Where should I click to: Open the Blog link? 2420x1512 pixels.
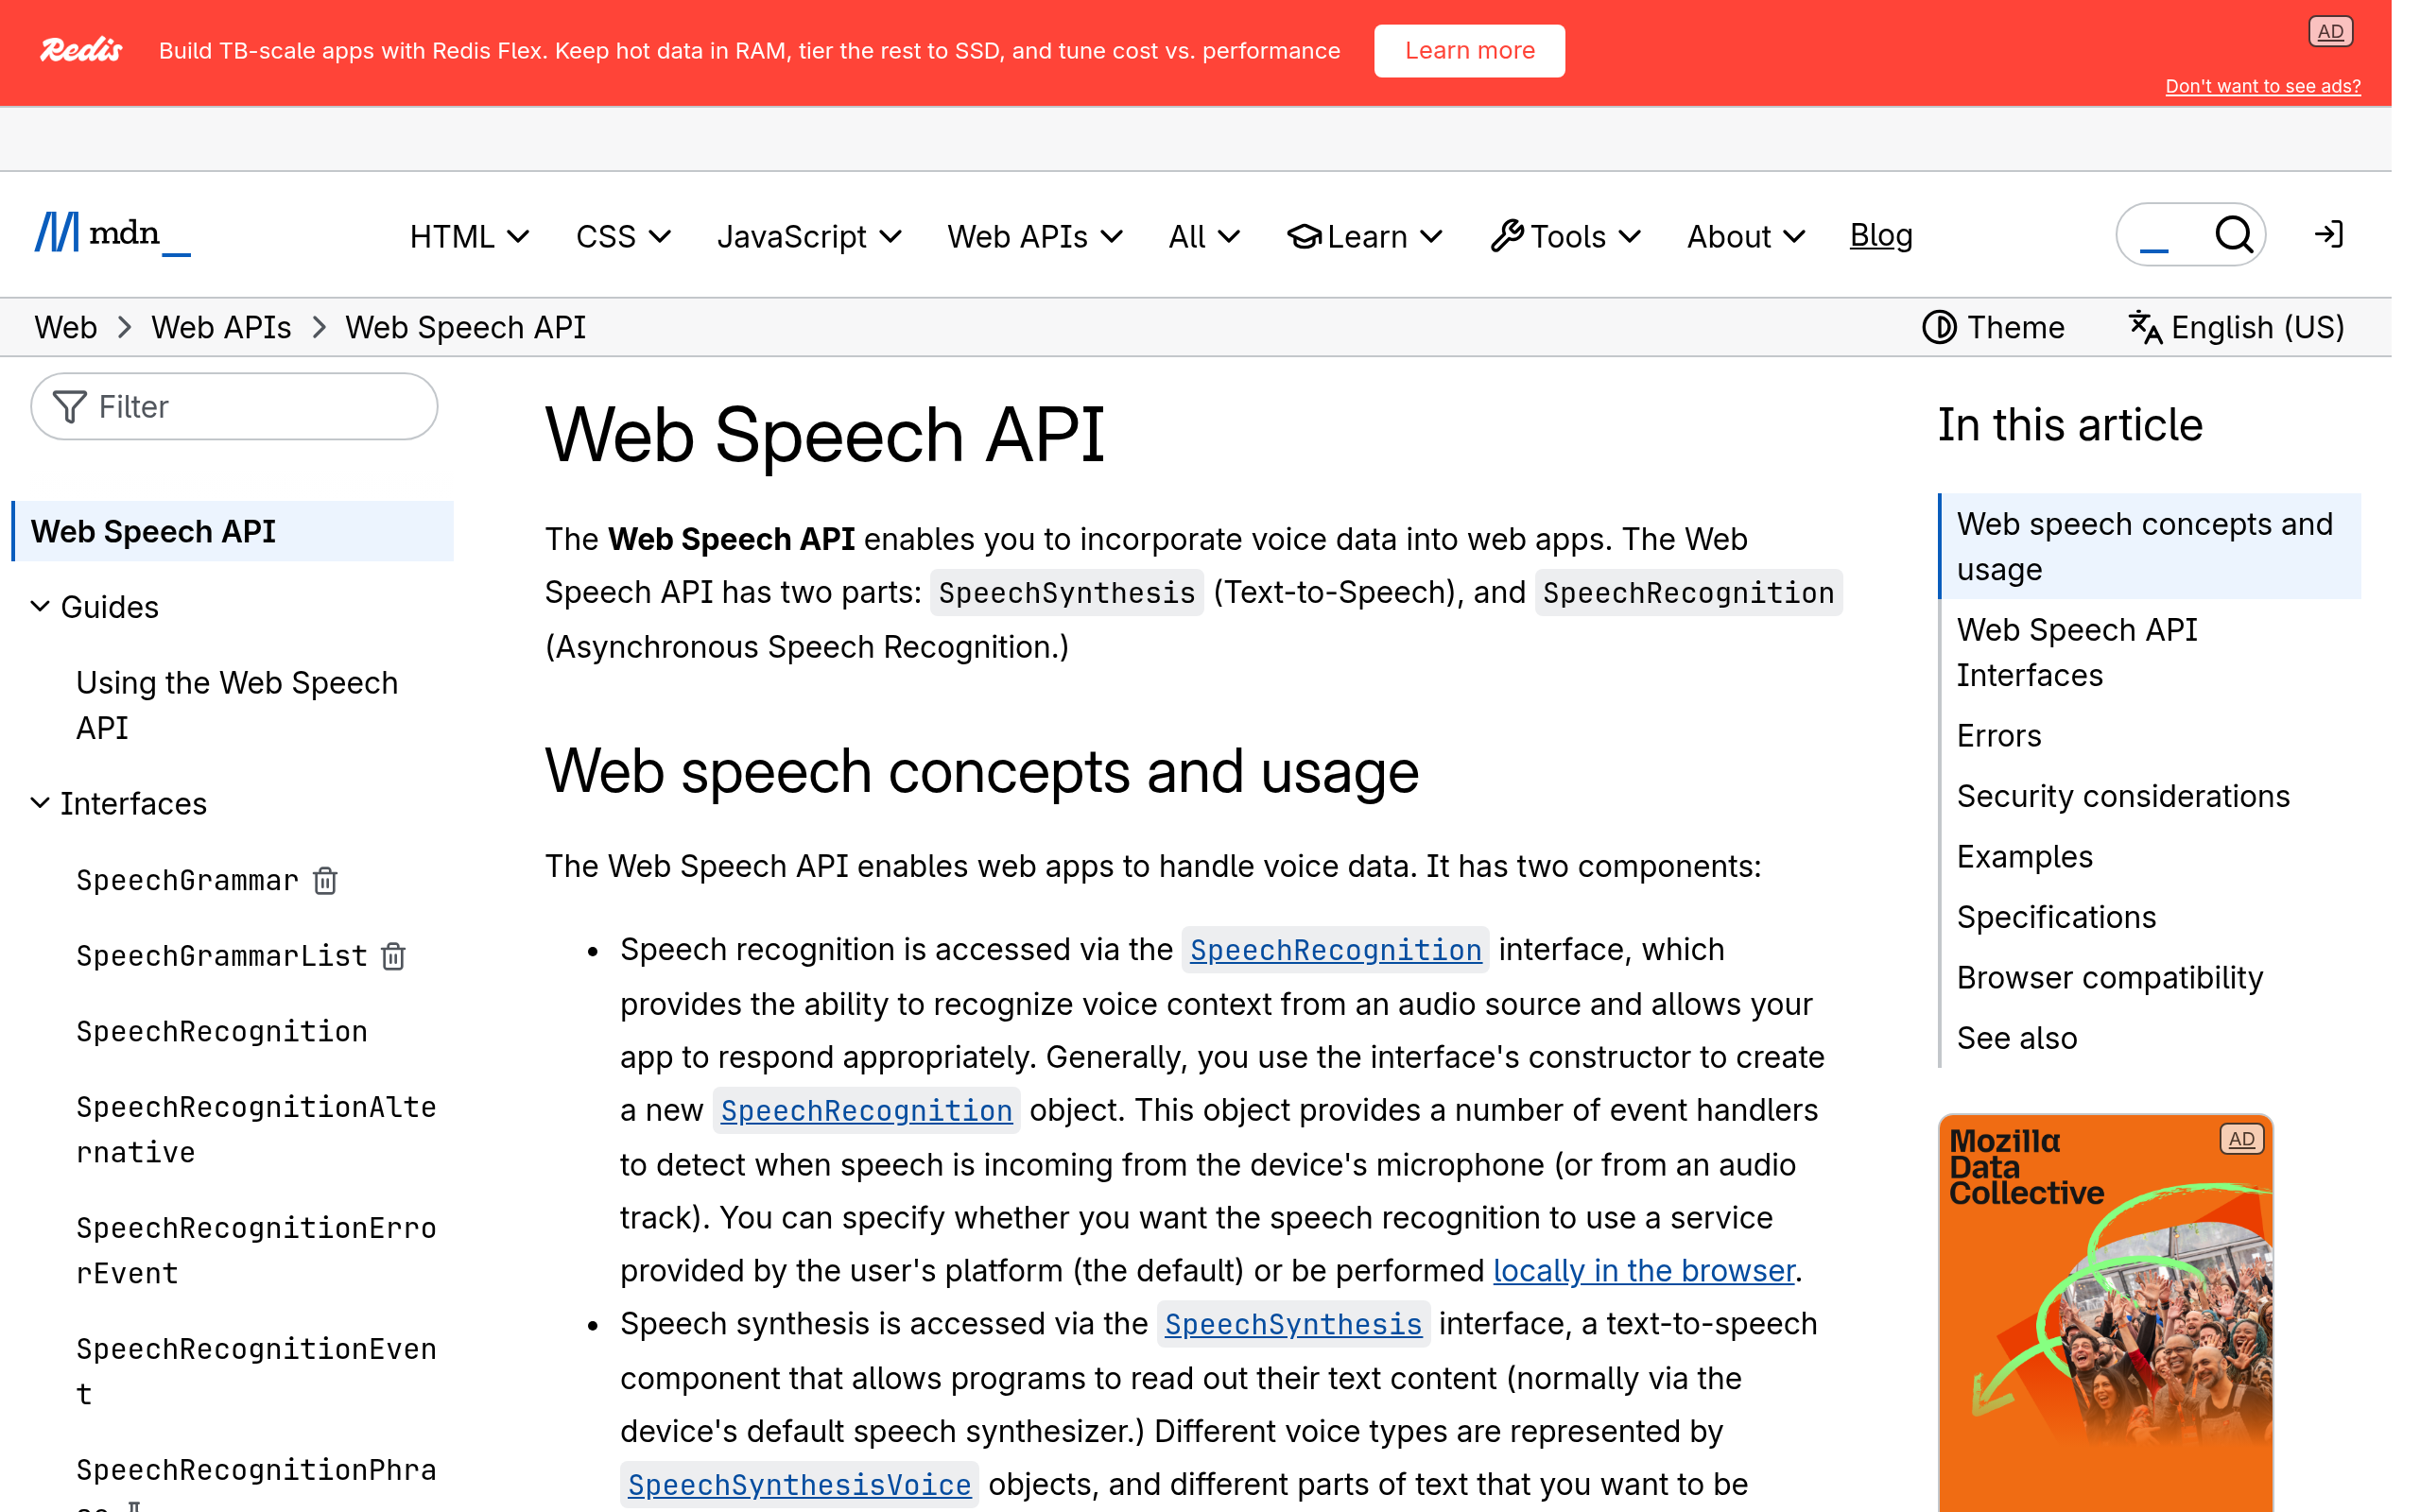tap(1880, 235)
